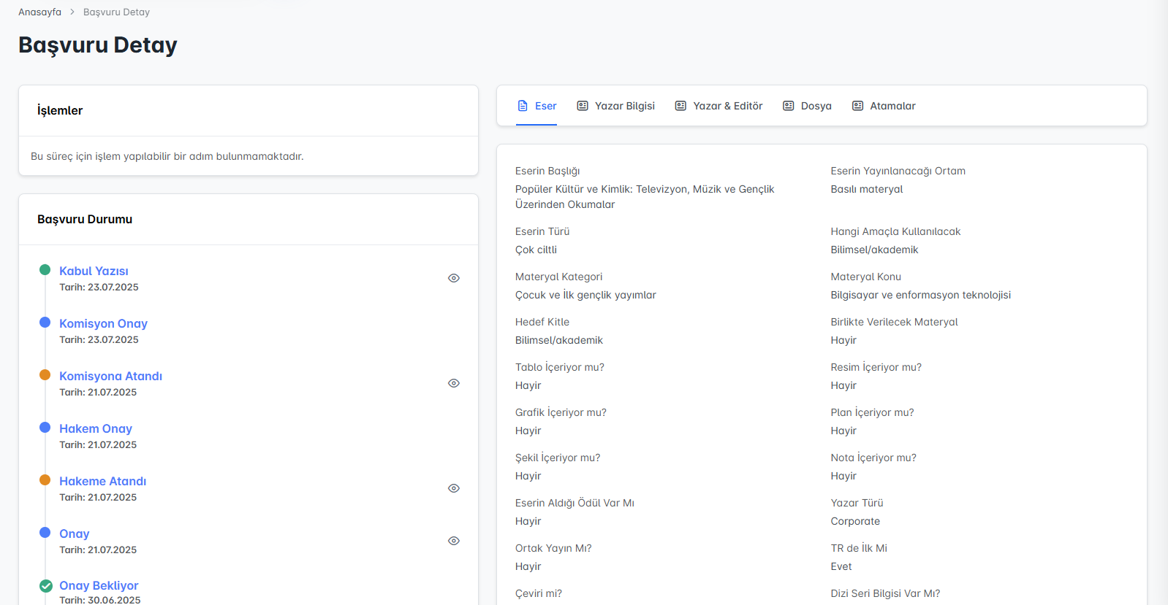Click the green check icon beside Onay Bekliyor
Viewport: 1168px width, 605px height.
45,585
